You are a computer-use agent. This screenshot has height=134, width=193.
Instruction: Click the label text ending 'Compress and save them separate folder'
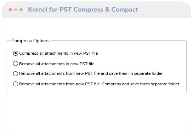pos(99,84)
